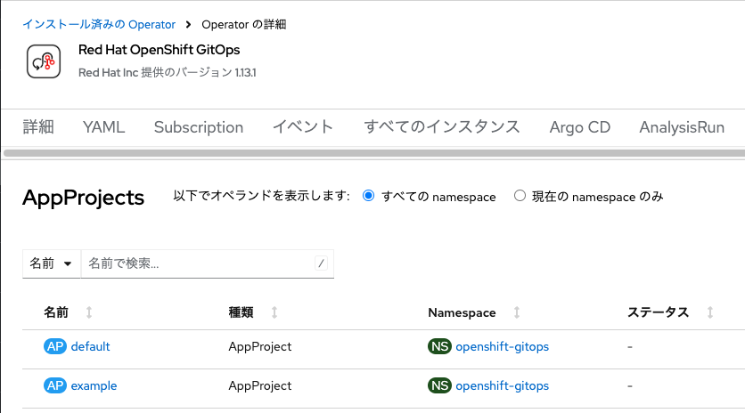Go back to インストール済みの Operator breadcrumb link

[x=99, y=24]
